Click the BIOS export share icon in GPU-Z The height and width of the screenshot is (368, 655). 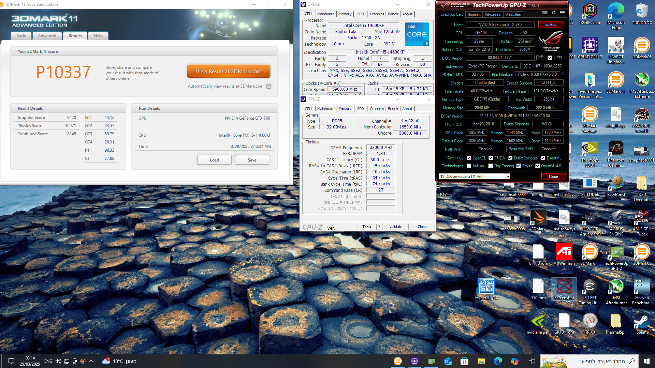pos(540,58)
